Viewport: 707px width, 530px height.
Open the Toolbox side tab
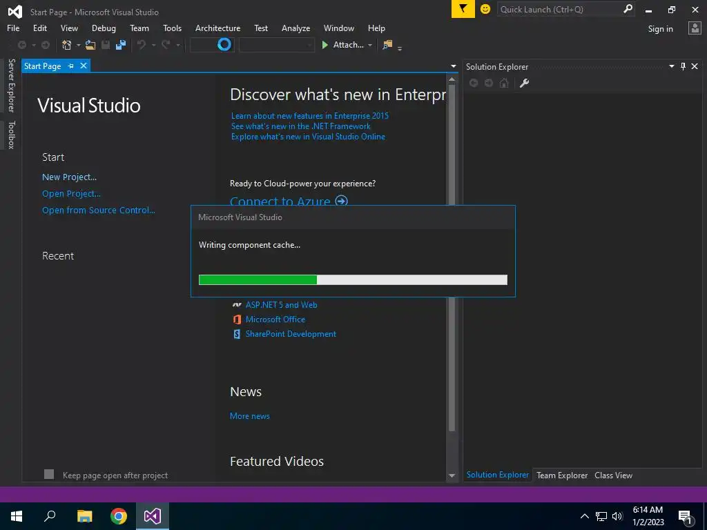(x=11, y=135)
